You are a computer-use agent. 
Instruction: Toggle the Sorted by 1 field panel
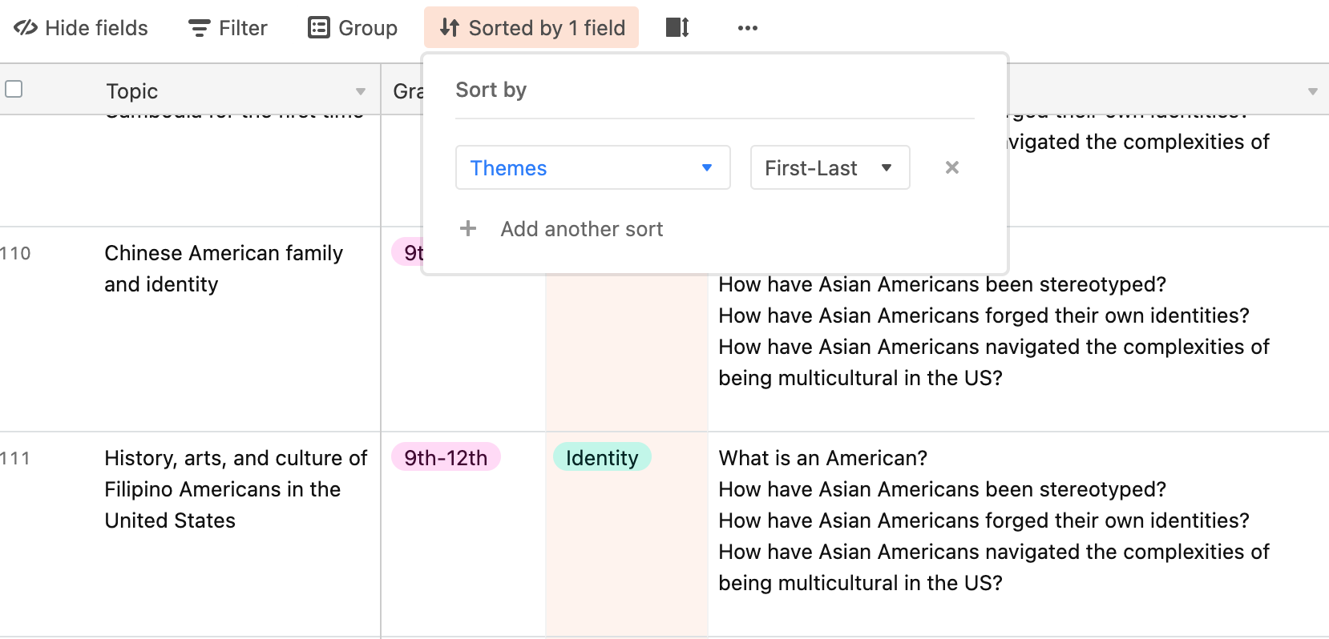point(531,28)
